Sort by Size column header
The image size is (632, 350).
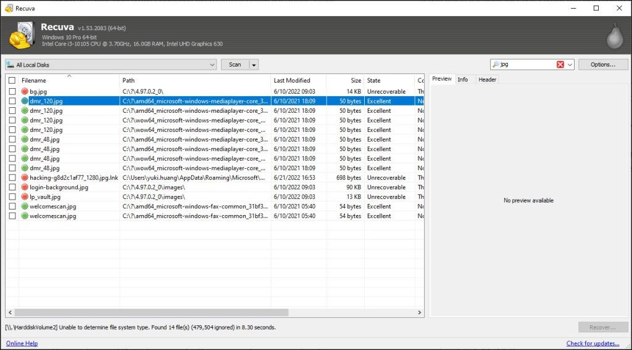click(x=346, y=81)
